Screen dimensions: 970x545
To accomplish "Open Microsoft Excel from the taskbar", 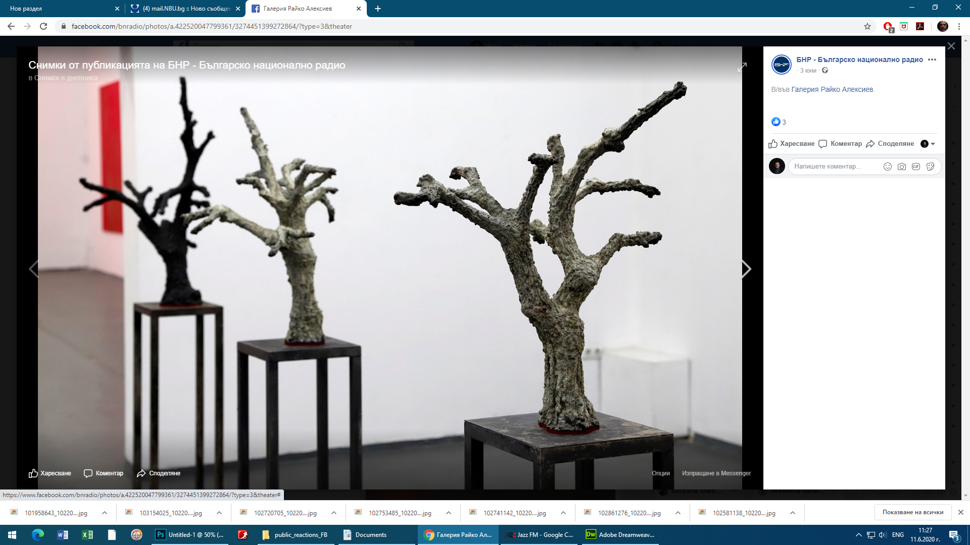I will tap(87, 535).
